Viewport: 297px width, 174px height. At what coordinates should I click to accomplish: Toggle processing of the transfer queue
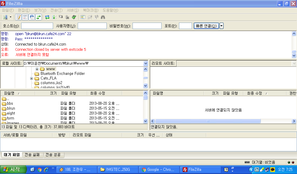coord(54,17)
